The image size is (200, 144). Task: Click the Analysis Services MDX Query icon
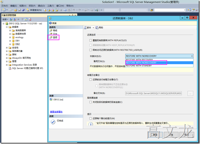pos(48,10)
